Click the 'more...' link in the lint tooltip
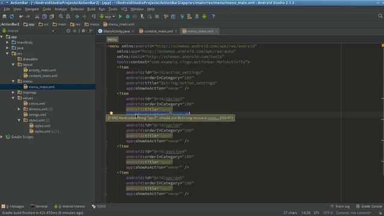384x216 pixels. click(213, 118)
